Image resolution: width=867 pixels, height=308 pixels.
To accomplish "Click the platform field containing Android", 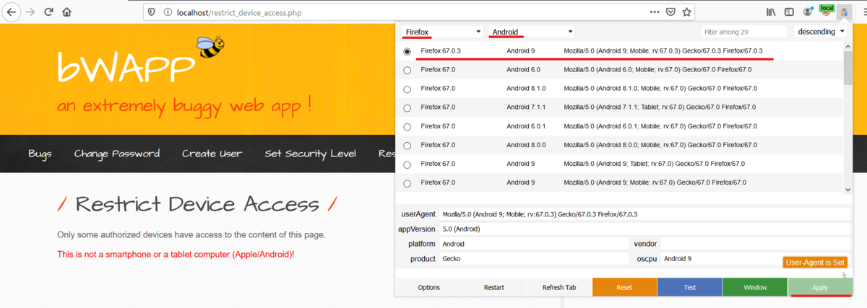I will [535, 244].
